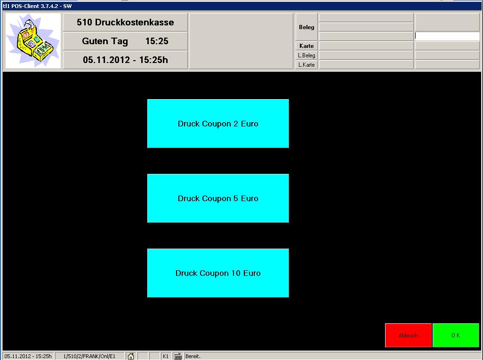
Task: Cancel with the red Abbruch button
Action: 408,336
